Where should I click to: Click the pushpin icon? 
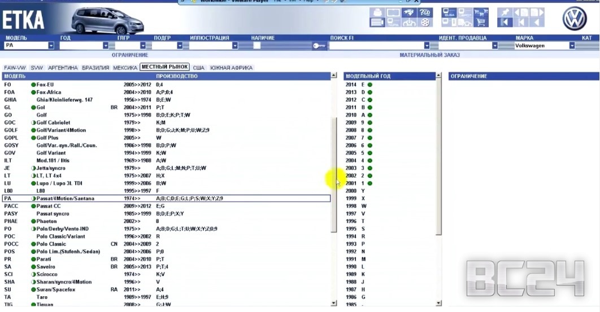click(506, 12)
